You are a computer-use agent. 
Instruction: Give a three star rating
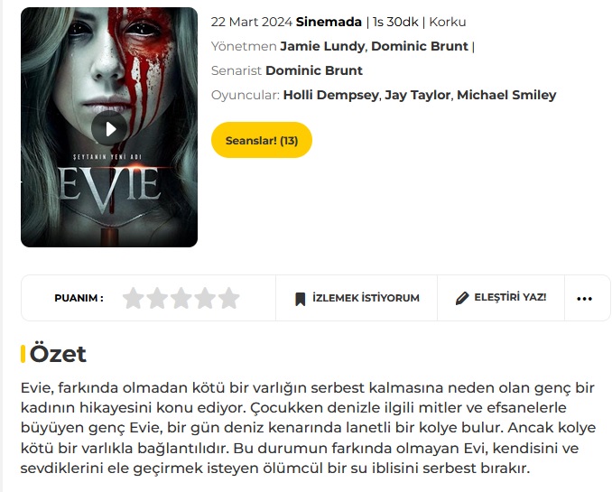click(181, 298)
